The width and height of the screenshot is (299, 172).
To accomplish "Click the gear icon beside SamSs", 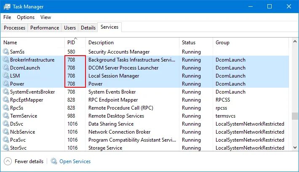I will point(6,52).
